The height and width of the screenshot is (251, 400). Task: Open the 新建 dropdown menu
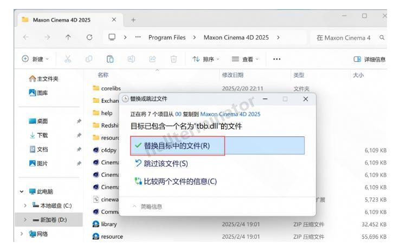coord(35,59)
